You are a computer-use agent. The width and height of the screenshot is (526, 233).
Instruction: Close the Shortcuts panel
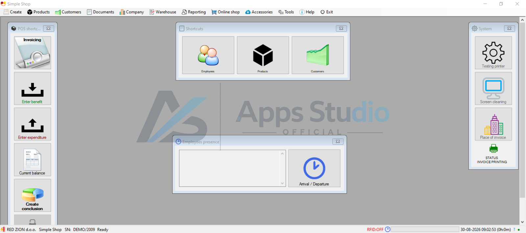[x=341, y=28]
